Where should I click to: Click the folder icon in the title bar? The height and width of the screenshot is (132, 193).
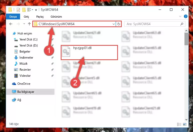(10, 10)
